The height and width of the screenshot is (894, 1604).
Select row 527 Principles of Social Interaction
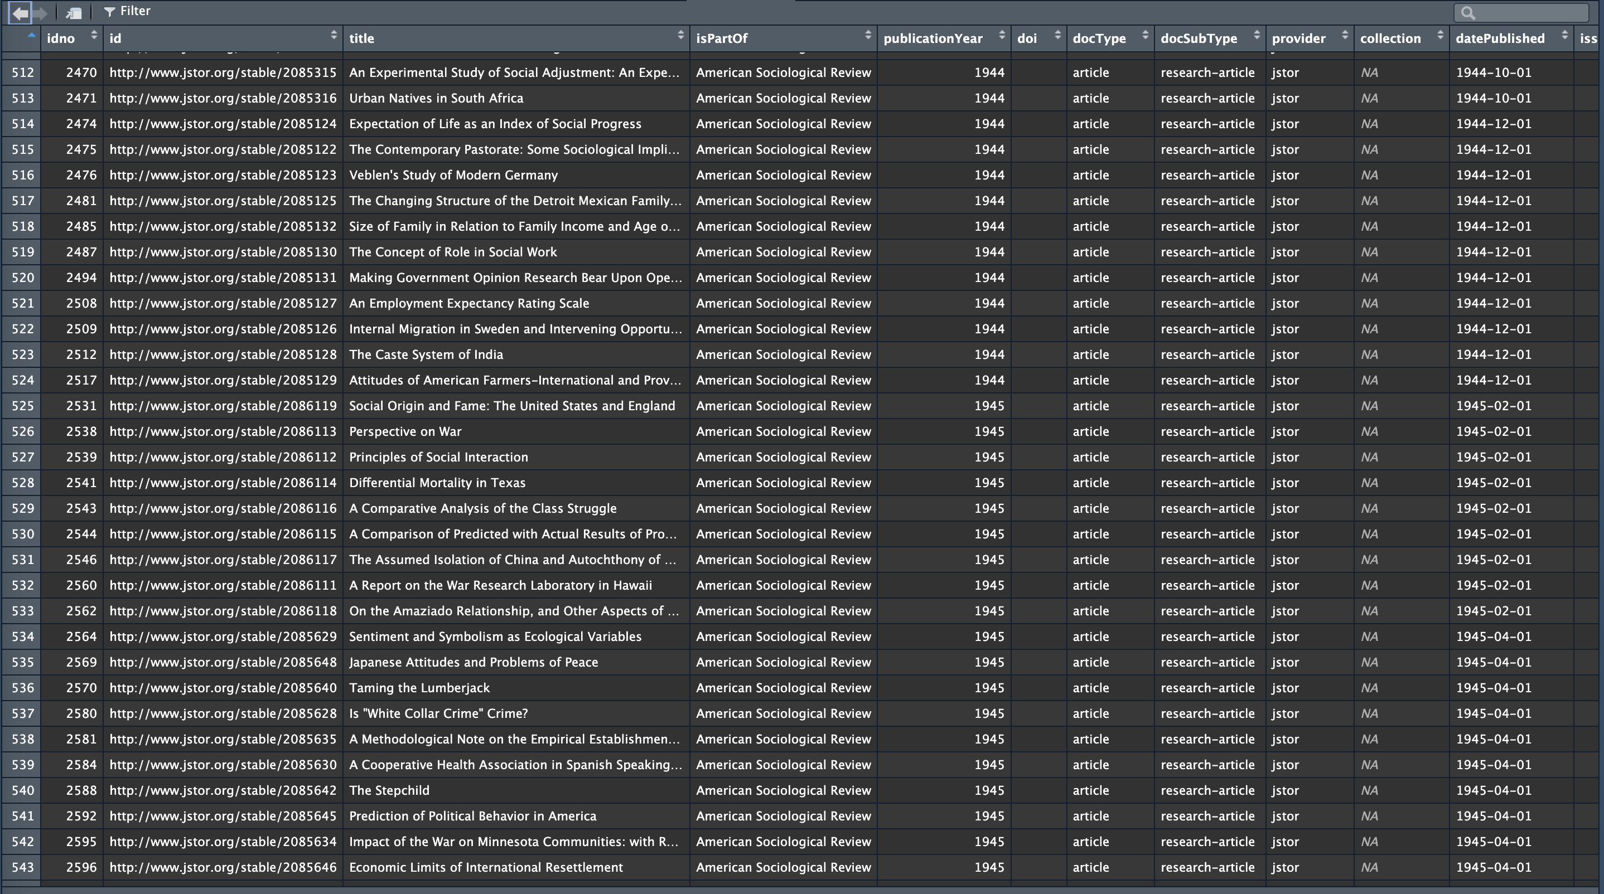[x=438, y=457]
